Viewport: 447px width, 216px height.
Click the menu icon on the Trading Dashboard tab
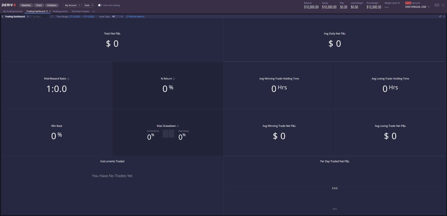tap(47, 11)
